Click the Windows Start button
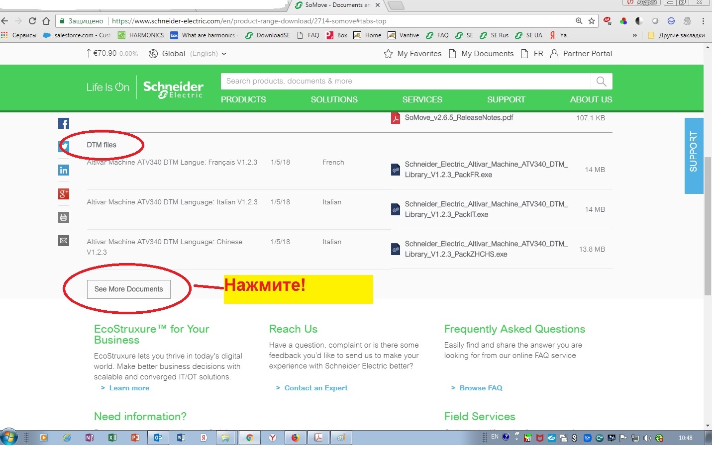The height and width of the screenshot is (450, 715). [x=9, y=438]
